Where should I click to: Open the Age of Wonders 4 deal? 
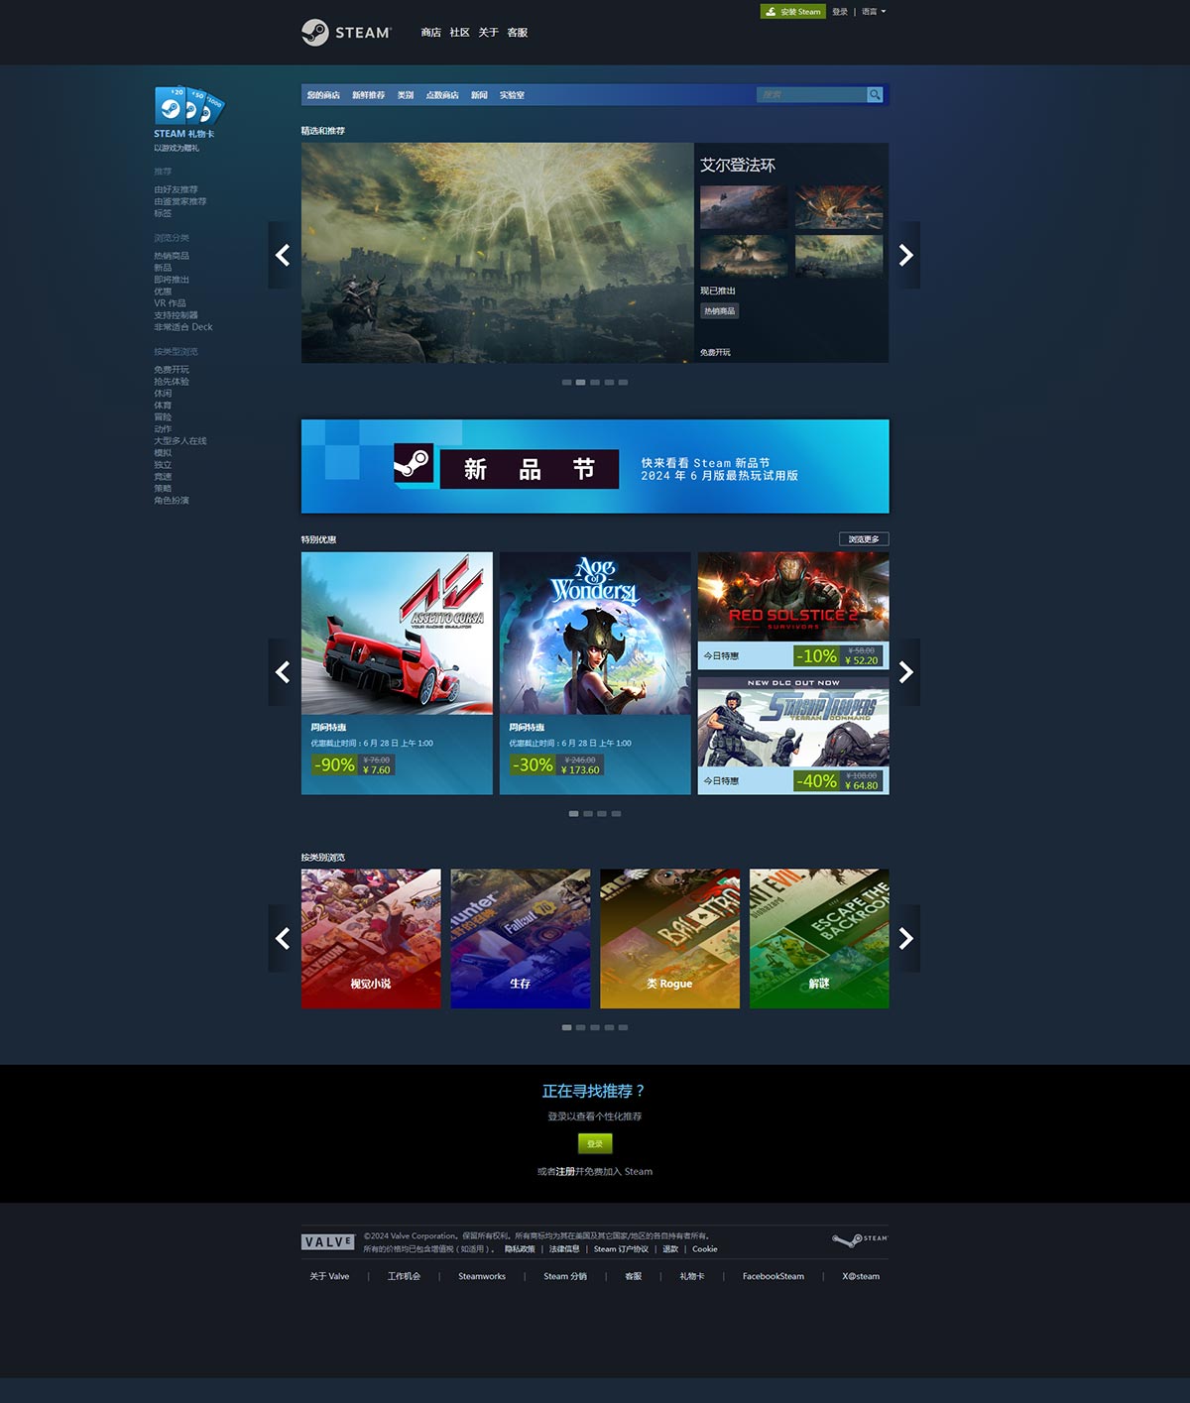point(595,673)
